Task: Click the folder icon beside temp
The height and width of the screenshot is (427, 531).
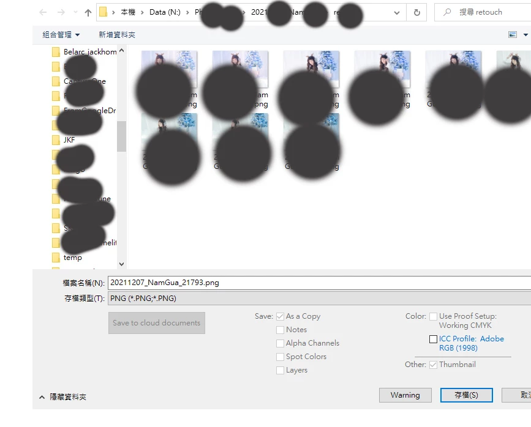Action: click(56, 258)
